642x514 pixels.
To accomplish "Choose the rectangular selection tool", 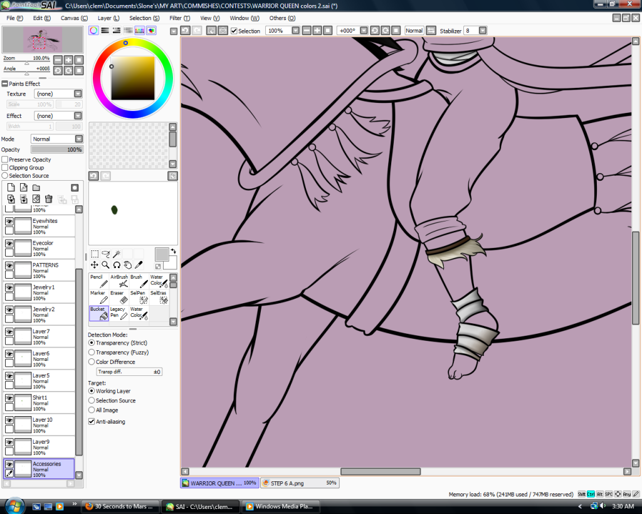I will 95,254.
